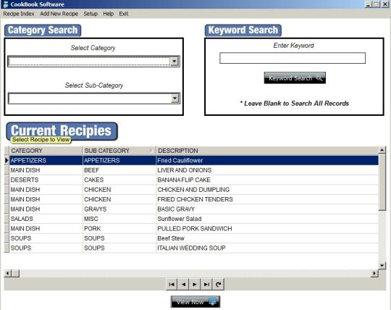Refresh the recipe list

pyautogui.click(x=218, y=285)
